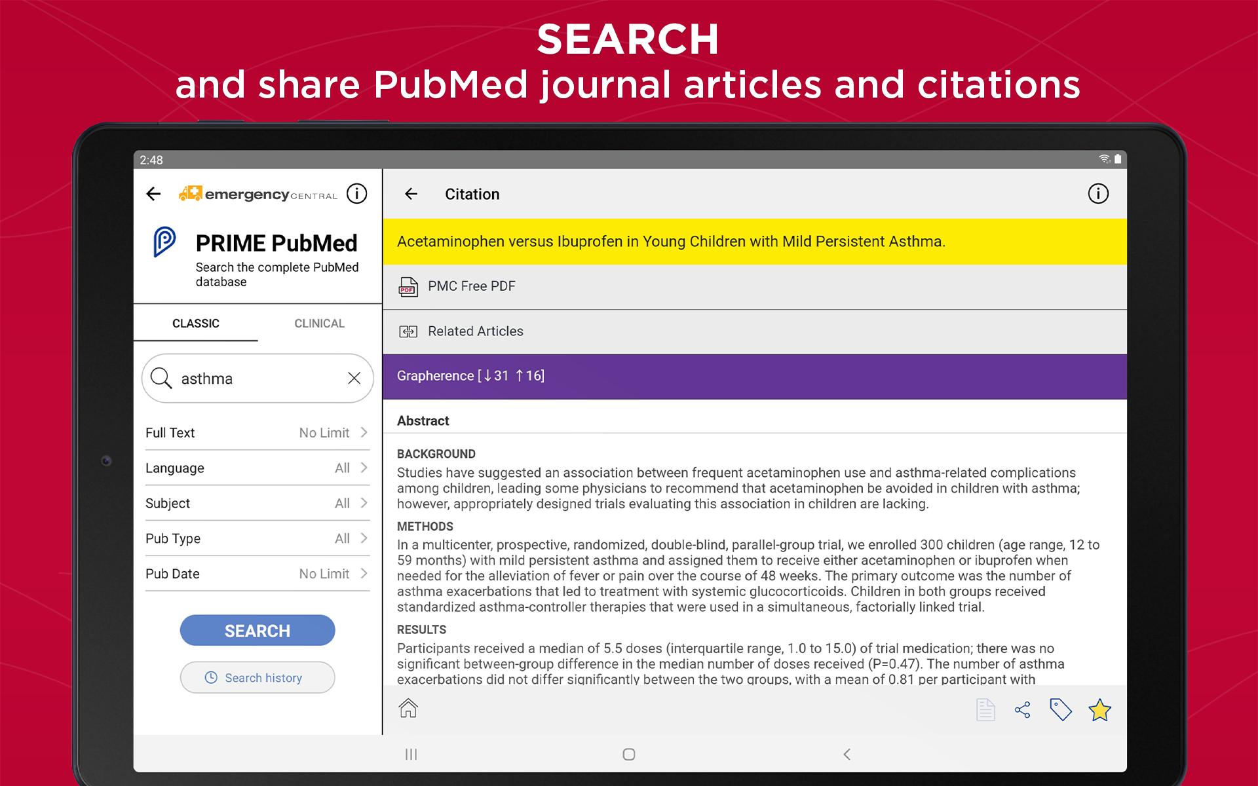The width and height of the screenshot is (1258, 786).
Task: Open the purple Grapherence bar
Action: [x=754, y=376]
